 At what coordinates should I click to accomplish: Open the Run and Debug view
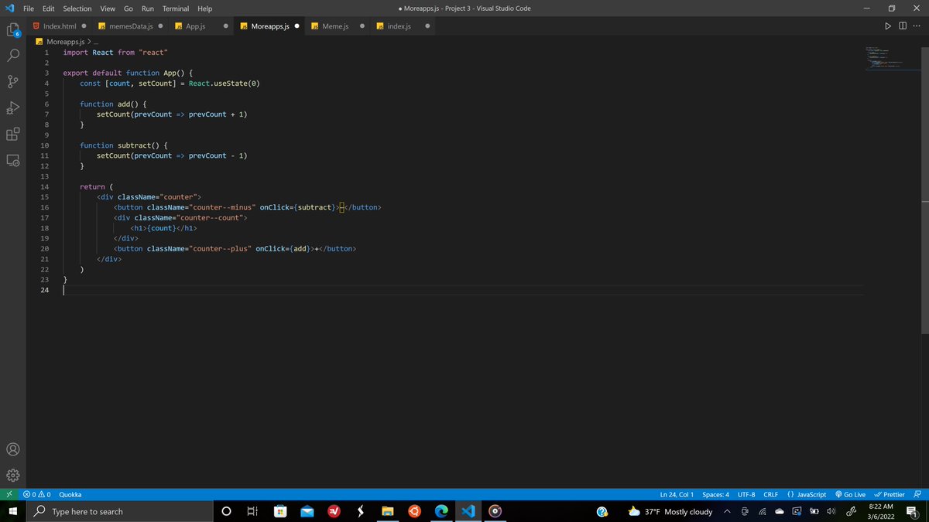tap(13, 107)
